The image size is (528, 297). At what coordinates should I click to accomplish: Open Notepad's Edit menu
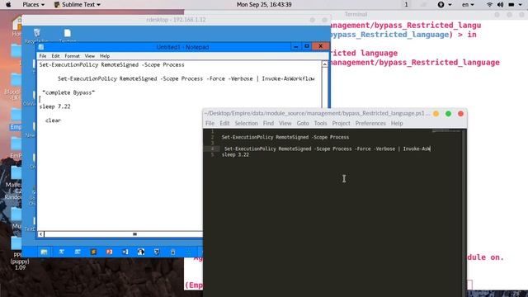tap(55, 56)
